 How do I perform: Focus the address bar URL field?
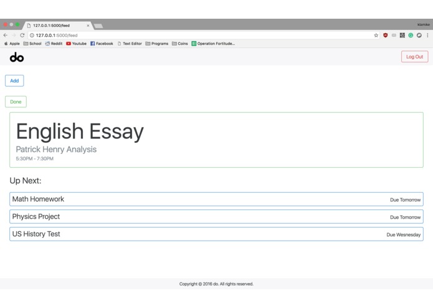point(203,35)
